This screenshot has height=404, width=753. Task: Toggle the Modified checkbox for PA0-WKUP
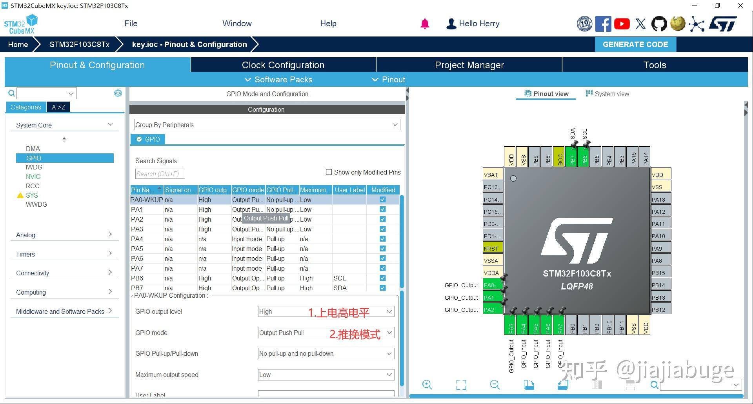pyautogui.click(x=383, y=200)
